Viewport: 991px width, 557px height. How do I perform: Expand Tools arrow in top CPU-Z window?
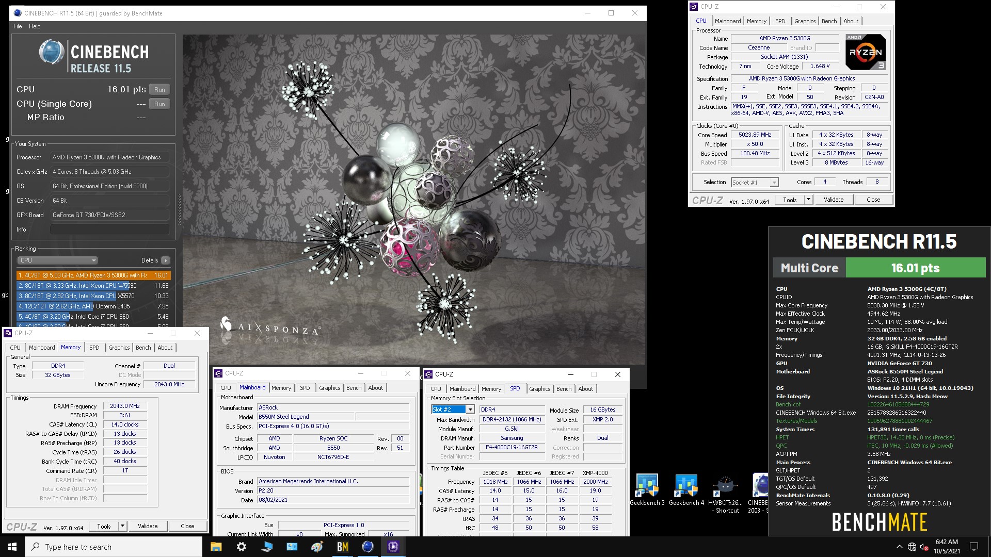click(x=808, y=200)
